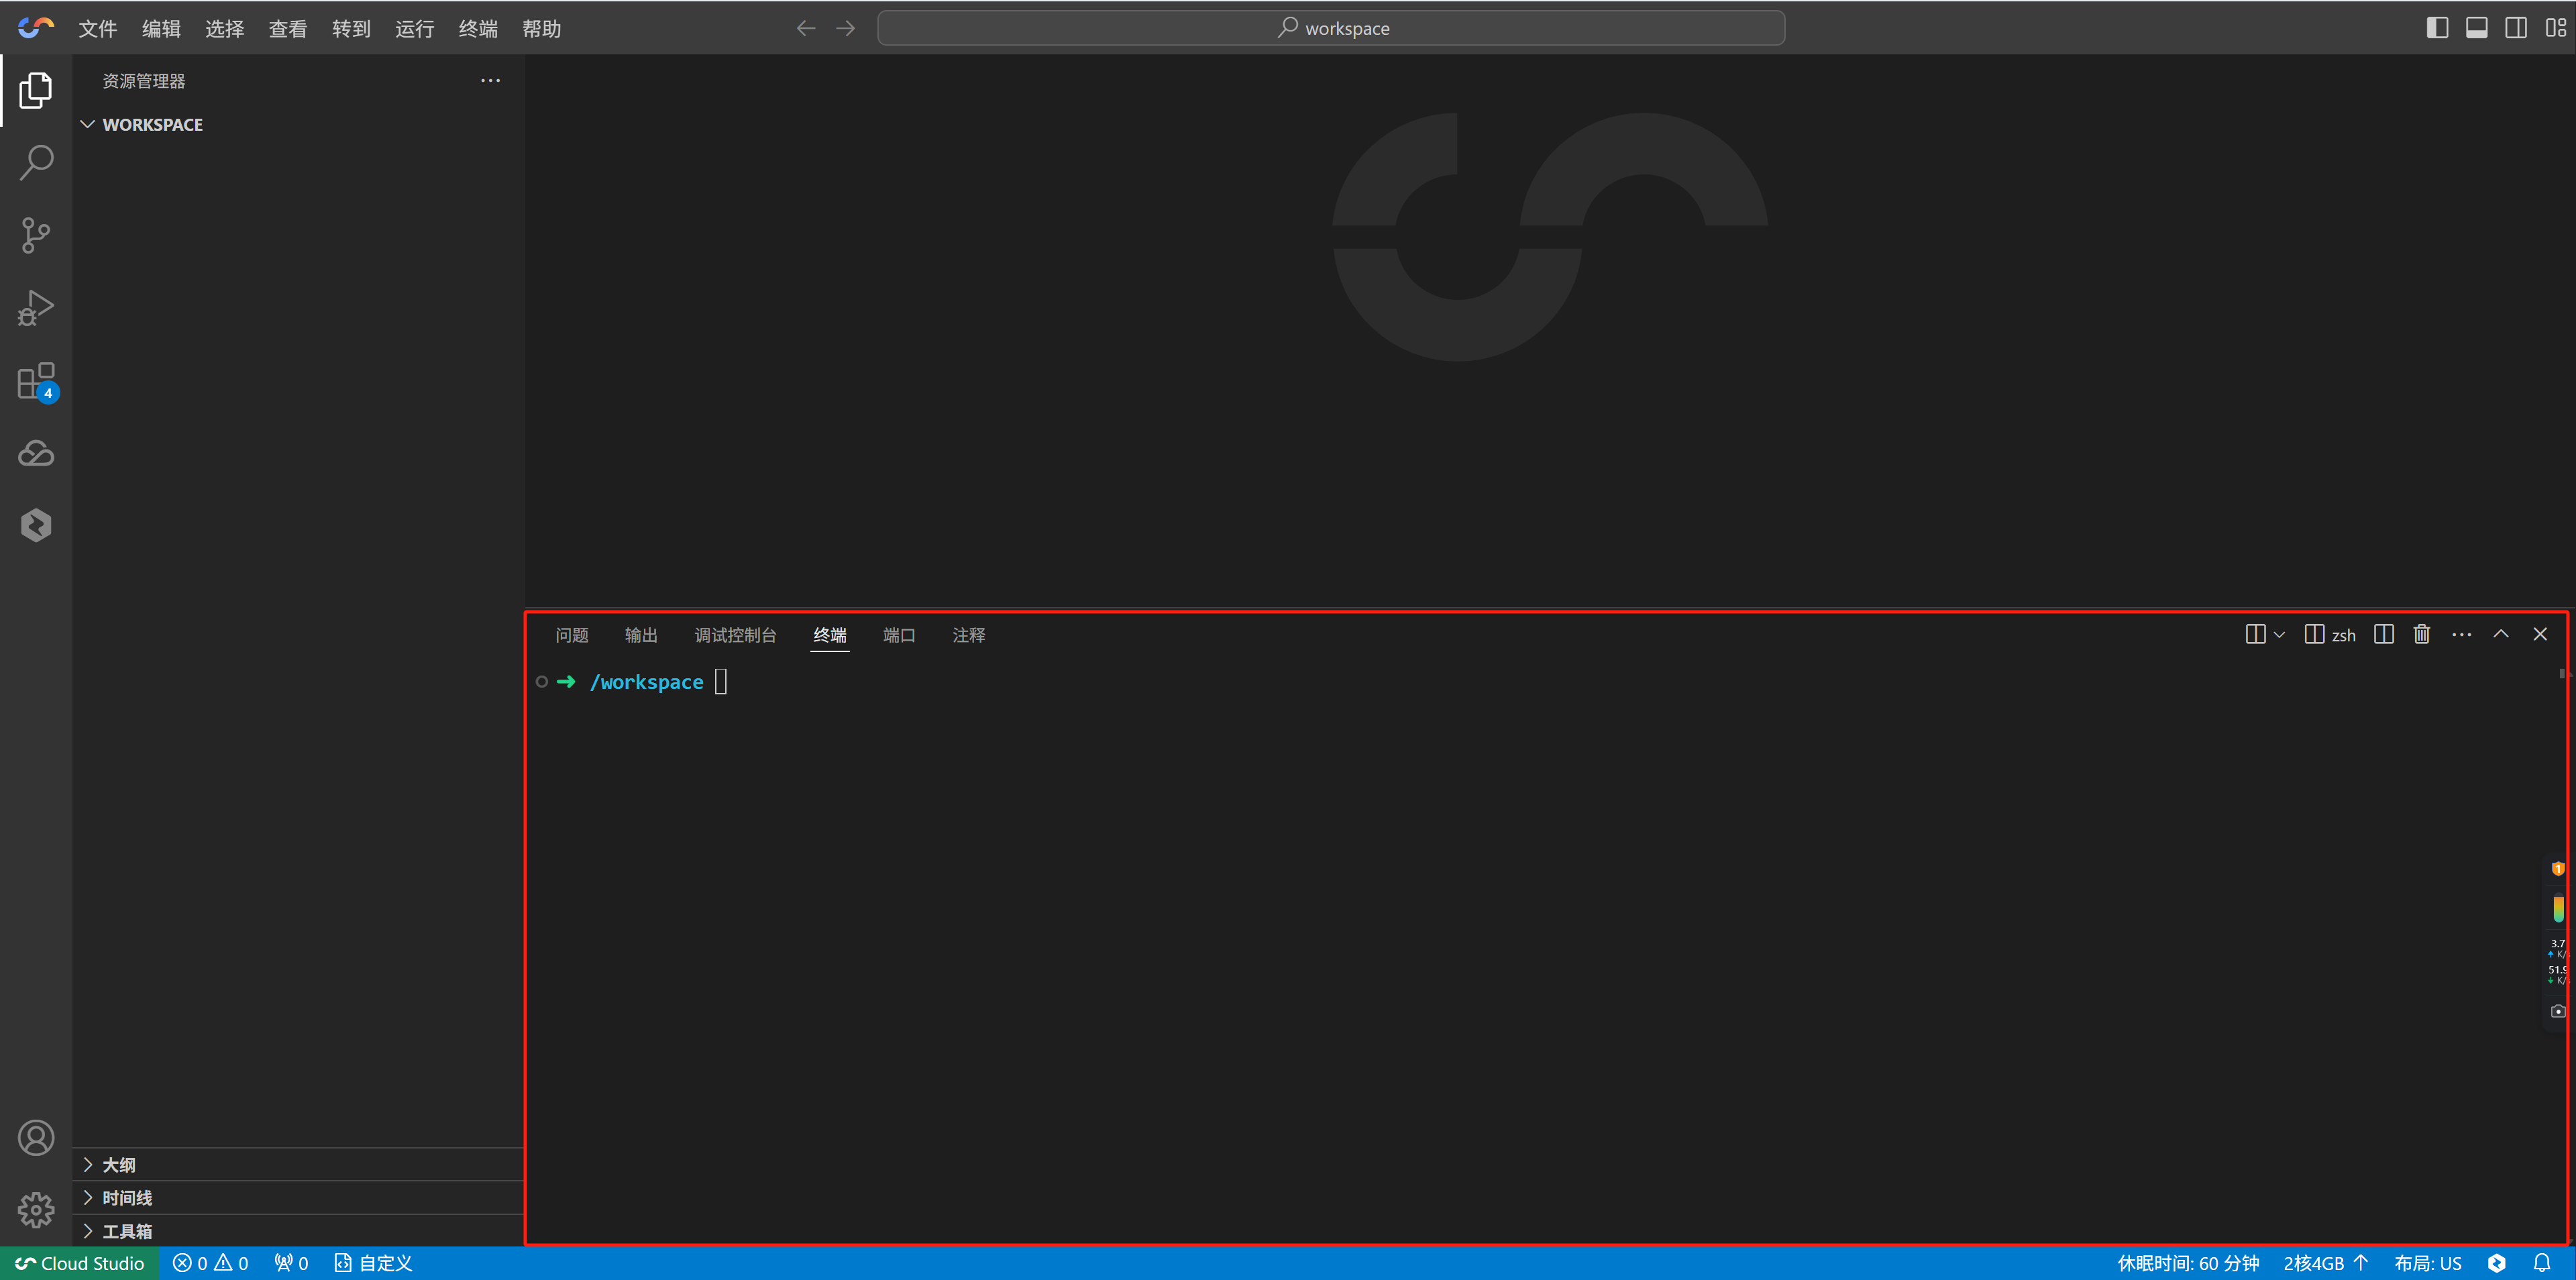Image resolution: width=2576 pixels, height=1280 pixels.
Task: Open the 转到 menu
Action: coord(351,29)
